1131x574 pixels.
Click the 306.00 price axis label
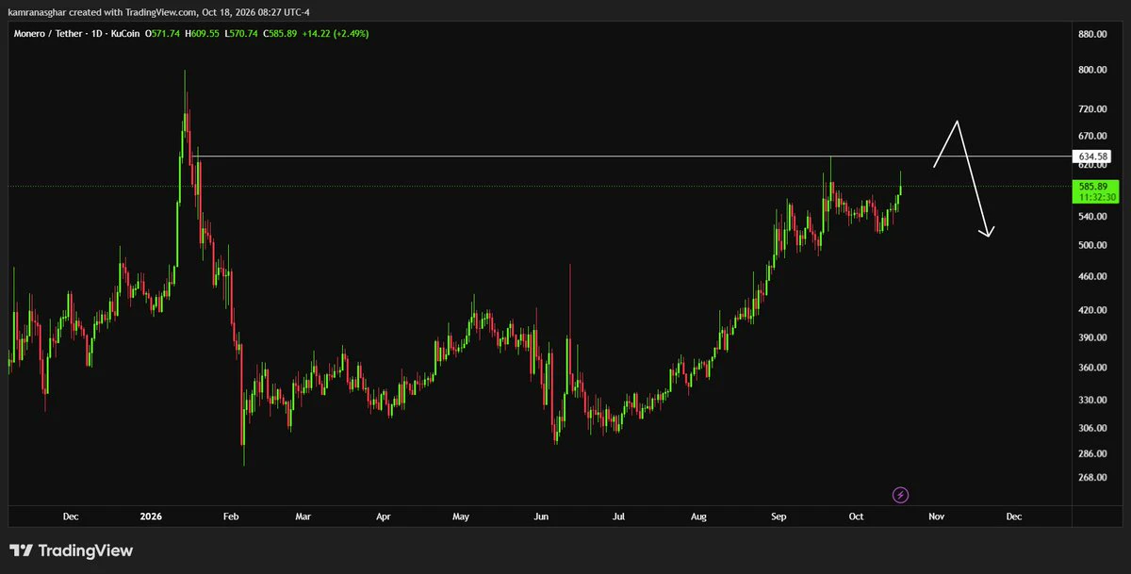tap(1093, 428)
